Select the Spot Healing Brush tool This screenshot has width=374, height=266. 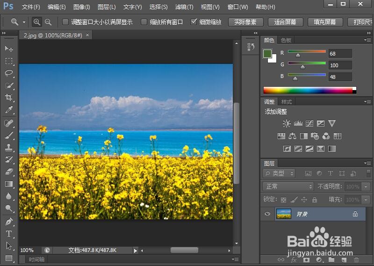[9, 123]
